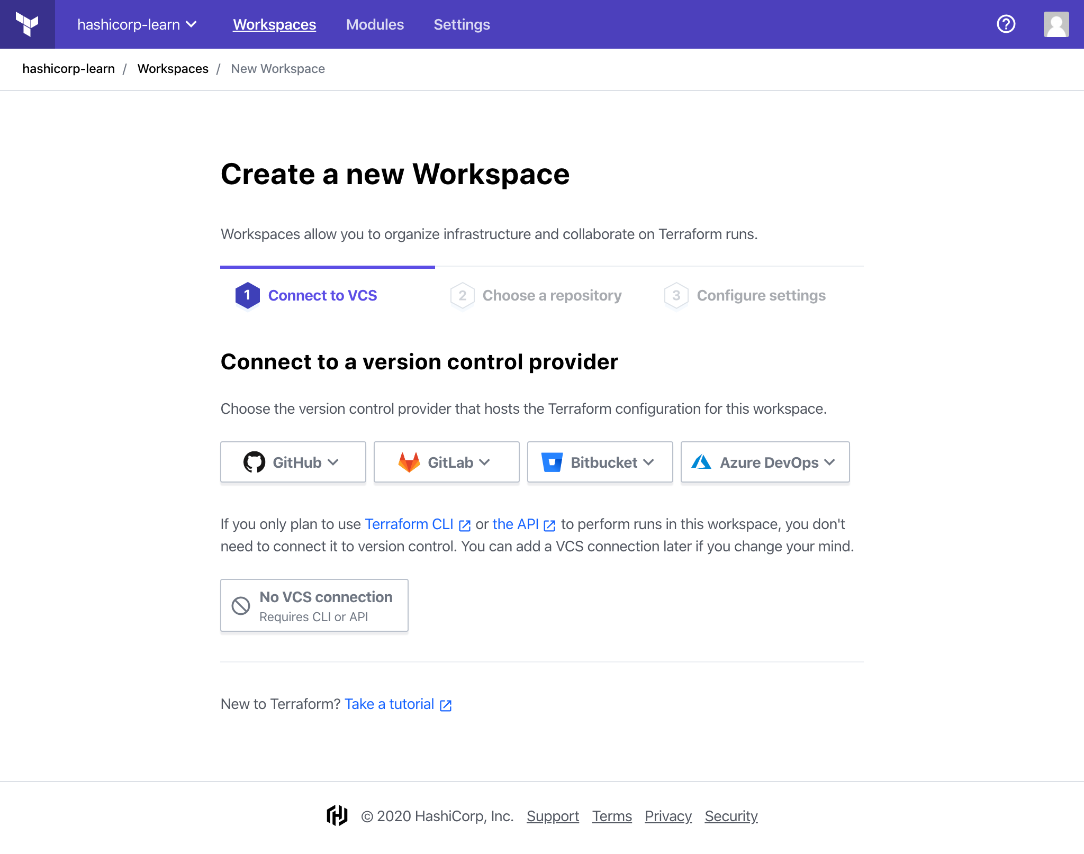This screenshot has width=1084, height=854.
Task: Click the step 1 hexagon badge
Action: pos(247,295)
